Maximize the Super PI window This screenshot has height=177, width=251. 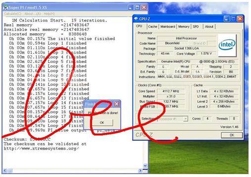pos(137,7)
